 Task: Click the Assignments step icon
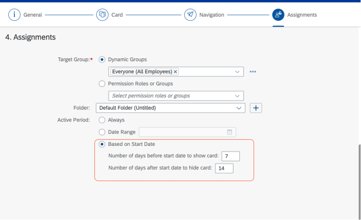coord(278,15)
